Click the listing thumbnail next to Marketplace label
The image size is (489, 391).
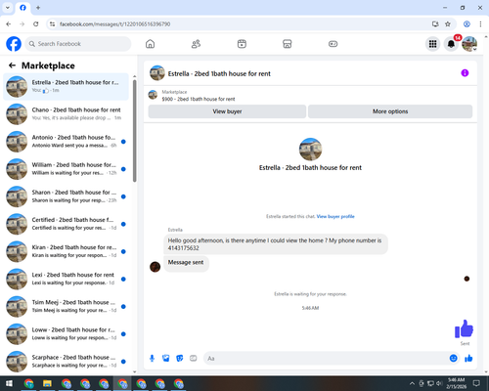click(153, 95)
